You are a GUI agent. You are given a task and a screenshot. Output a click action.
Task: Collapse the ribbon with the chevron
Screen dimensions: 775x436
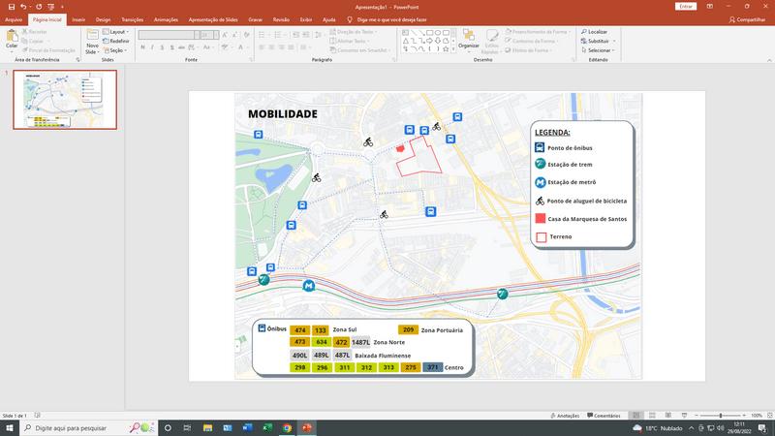[x=769, y=60]
